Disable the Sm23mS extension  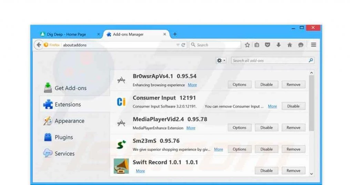(x=266, y=149)
